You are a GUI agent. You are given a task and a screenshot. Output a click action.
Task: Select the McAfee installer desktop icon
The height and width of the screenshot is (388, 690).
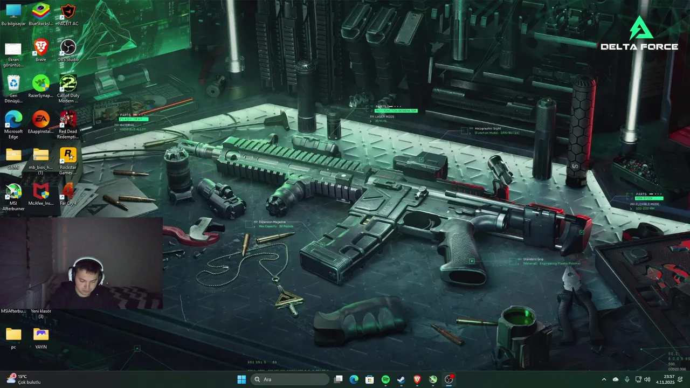point(41,195)
